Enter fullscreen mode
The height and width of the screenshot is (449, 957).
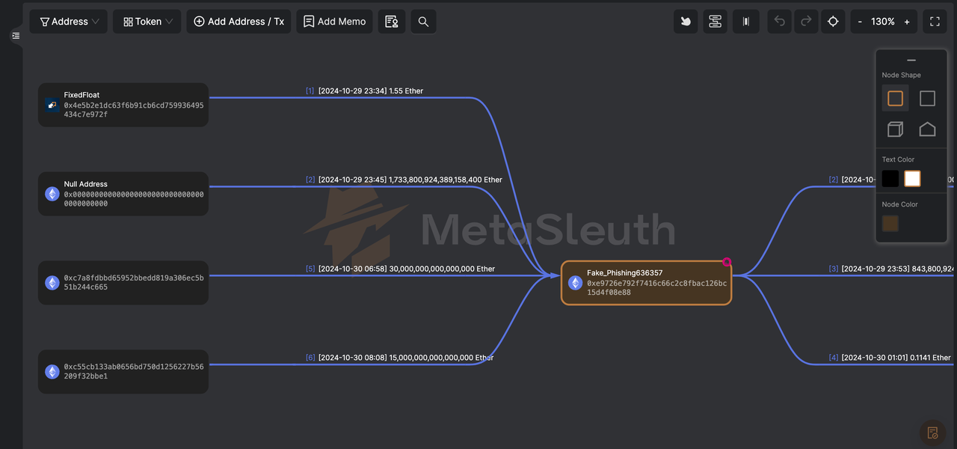pyautogui.click(x=935, y=22)
